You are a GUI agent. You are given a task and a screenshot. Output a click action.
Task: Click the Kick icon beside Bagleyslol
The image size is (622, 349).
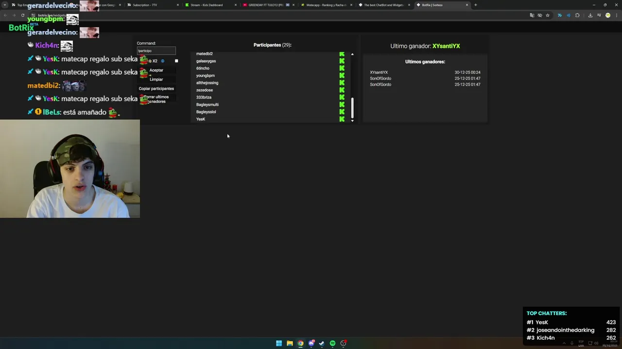342,112
